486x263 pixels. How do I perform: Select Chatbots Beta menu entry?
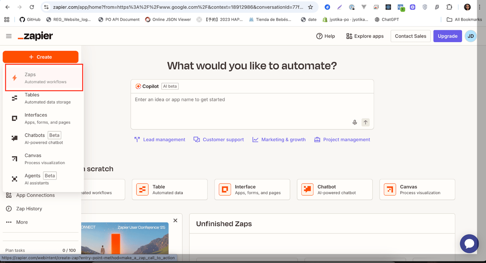click(x=44, y=138)
